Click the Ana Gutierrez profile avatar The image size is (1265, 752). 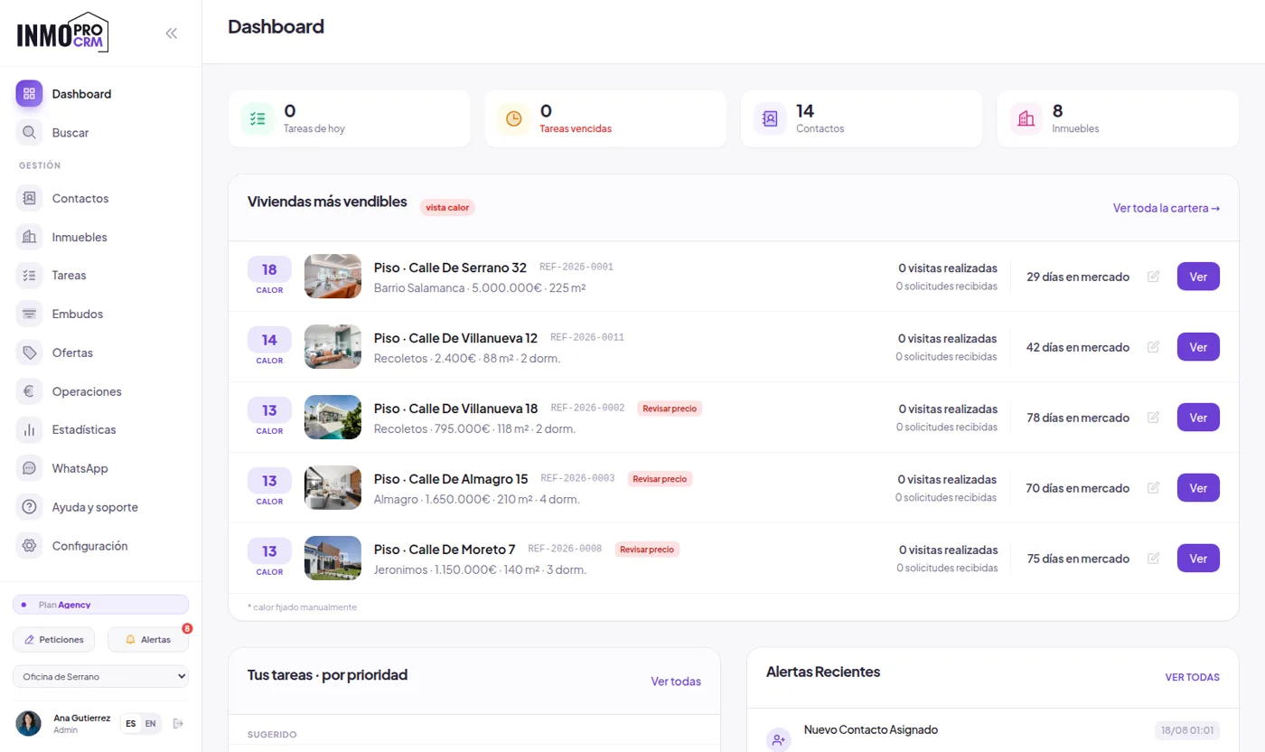coord(28,723)
